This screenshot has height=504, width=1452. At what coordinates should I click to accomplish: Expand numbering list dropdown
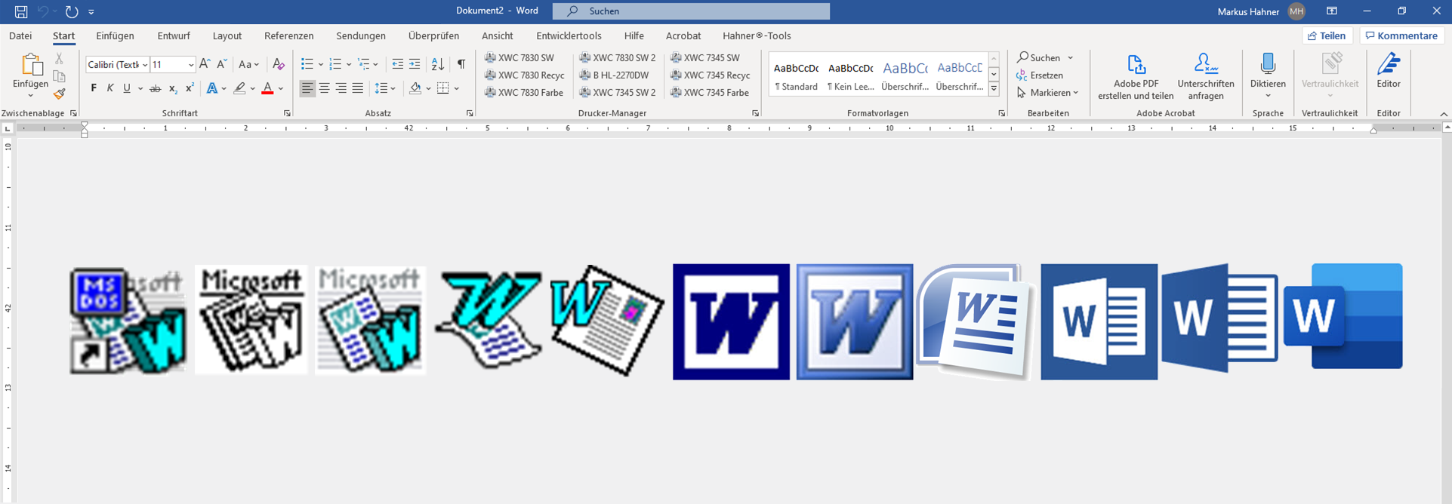tap(349, 65)
